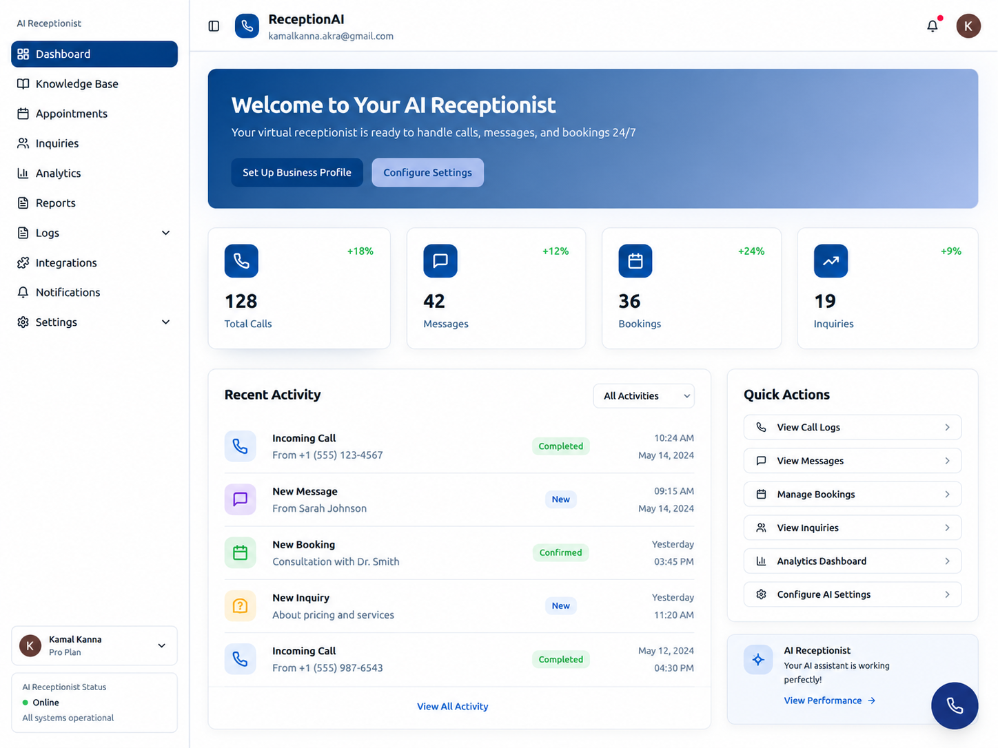Select the Total Calls 128 card

(299, 288)
